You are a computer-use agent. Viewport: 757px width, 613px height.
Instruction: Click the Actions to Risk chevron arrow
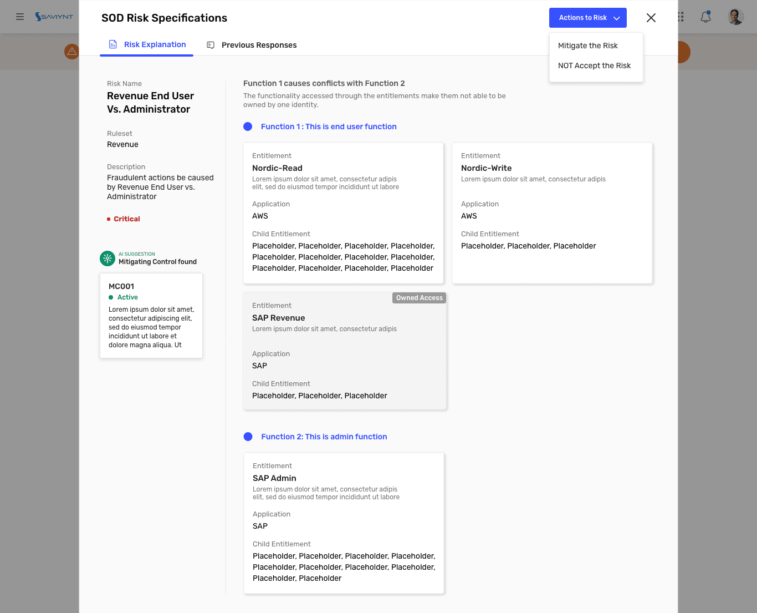pos(616,18)
